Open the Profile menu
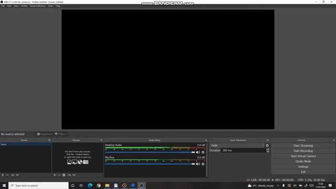The height and width of the screenshot is (189, 336). click(x=24, y=6)
